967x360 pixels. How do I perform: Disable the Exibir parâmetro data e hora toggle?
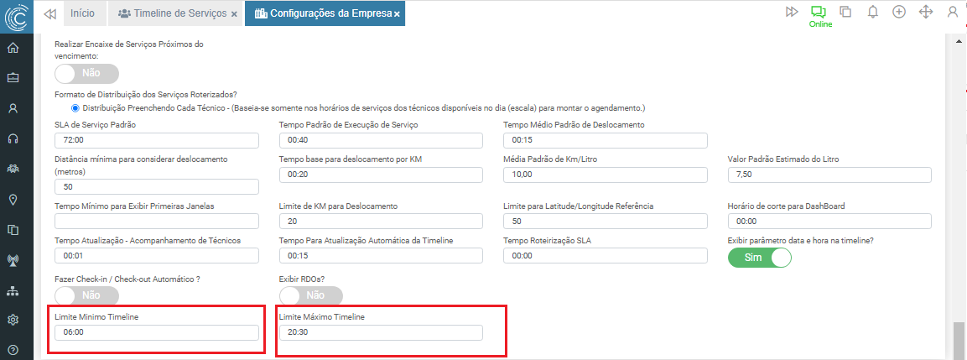760,258
